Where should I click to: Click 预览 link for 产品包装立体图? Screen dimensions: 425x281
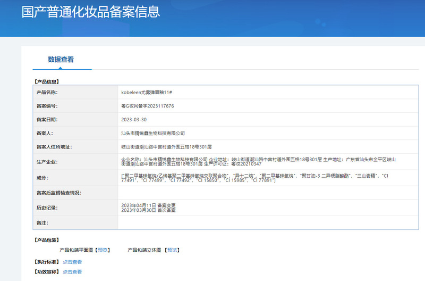click(171, 250)
